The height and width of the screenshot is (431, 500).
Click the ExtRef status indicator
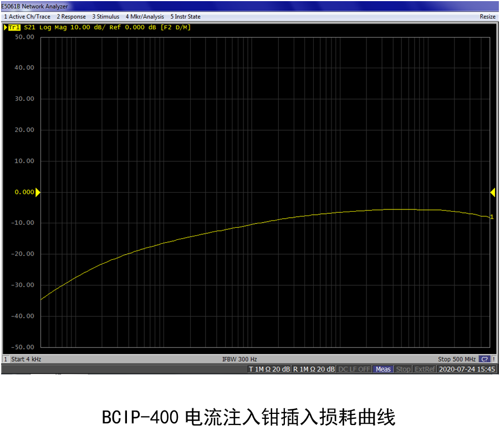[425, 369]
